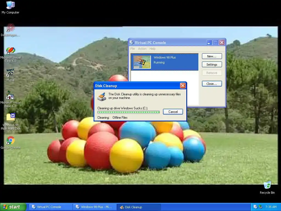Click 'Cleaning up drive Windows Sucks (C:)' text
281x211 pixels.
pyautogui.click(x=123, y=108)
